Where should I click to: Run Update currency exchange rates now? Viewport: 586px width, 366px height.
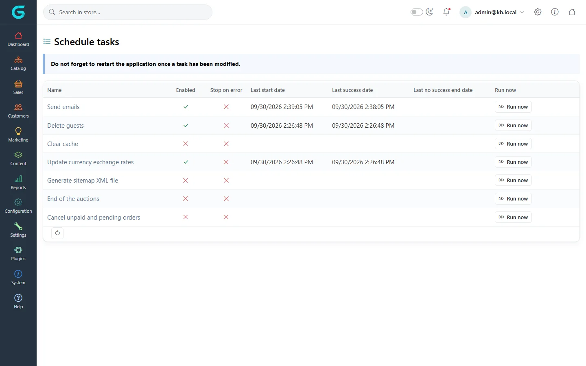513,162
